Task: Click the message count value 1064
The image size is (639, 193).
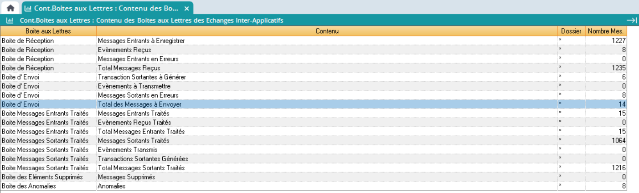Action: coord(618,141)
